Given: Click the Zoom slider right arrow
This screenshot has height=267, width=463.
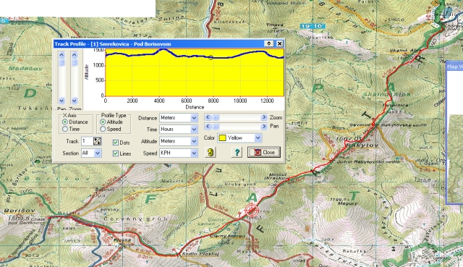Looking at the screenshot, I should coord(263,117).
